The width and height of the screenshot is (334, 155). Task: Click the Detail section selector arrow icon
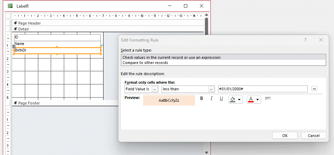(x=16, y=29)
